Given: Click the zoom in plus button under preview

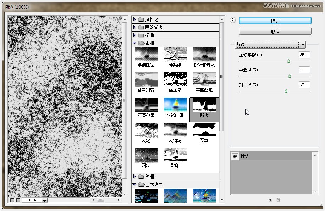Looking at the screenshot, I should click(18, 200).
